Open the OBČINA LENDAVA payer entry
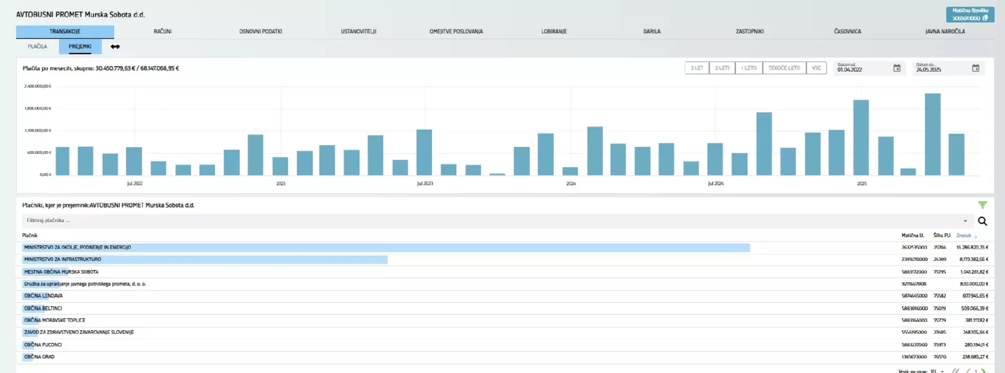 tap(43, 296)
